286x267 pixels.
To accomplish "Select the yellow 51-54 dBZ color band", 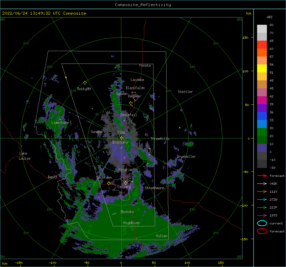I will tap(262, 69).
